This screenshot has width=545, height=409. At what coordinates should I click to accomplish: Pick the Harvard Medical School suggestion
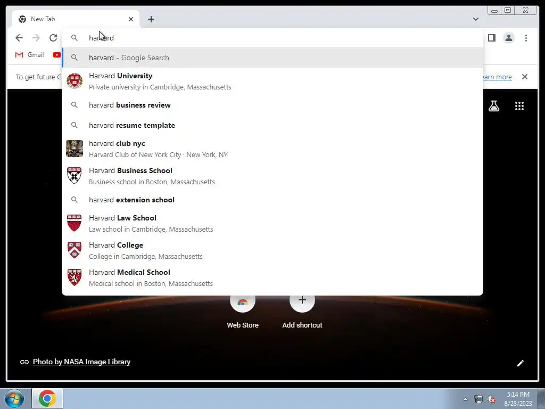272,277
